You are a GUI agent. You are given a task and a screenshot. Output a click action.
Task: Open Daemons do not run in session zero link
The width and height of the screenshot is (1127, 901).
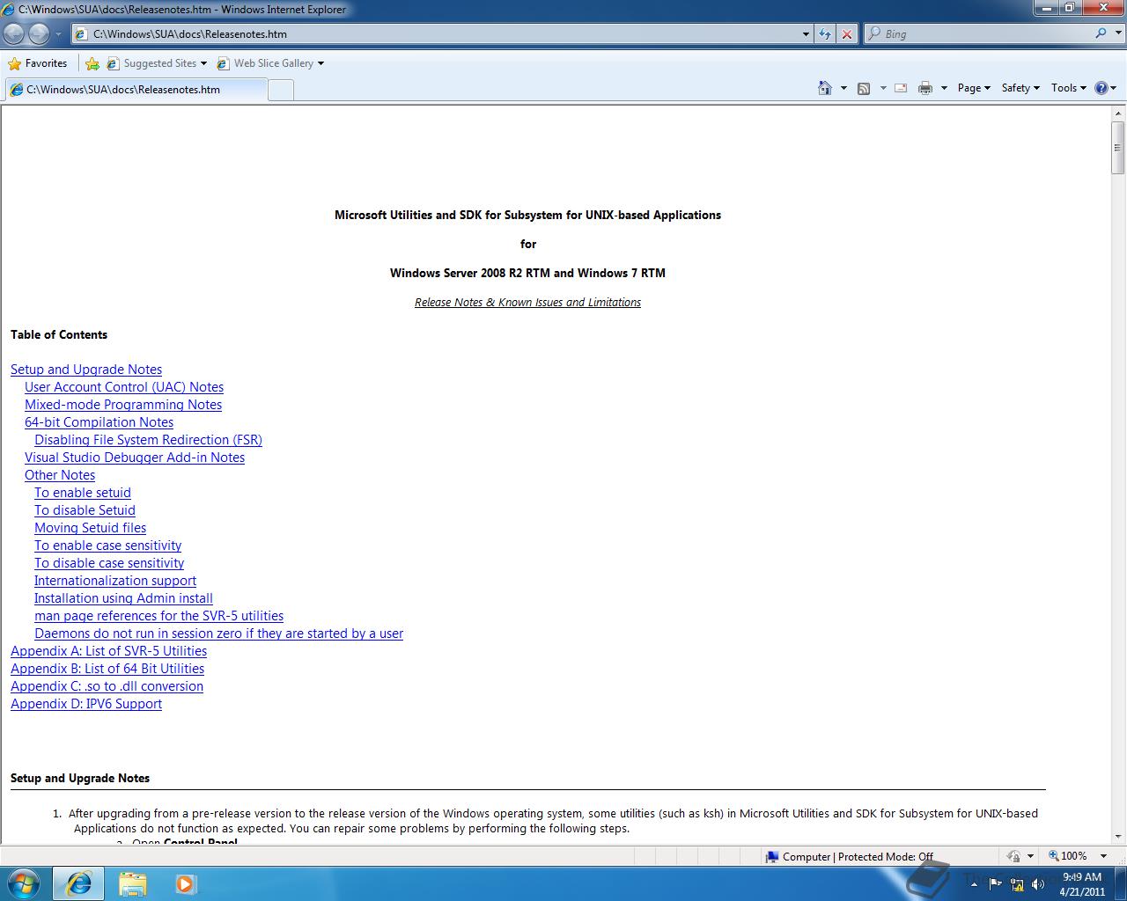click(218, 634)
